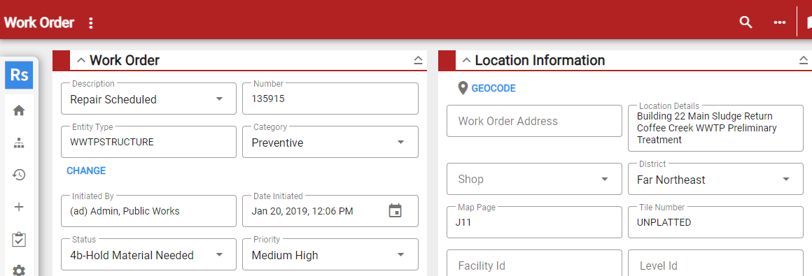812x276 pixels.
Task: Click Work Order panel collapse-to-top icon
Action: [419, 61]
